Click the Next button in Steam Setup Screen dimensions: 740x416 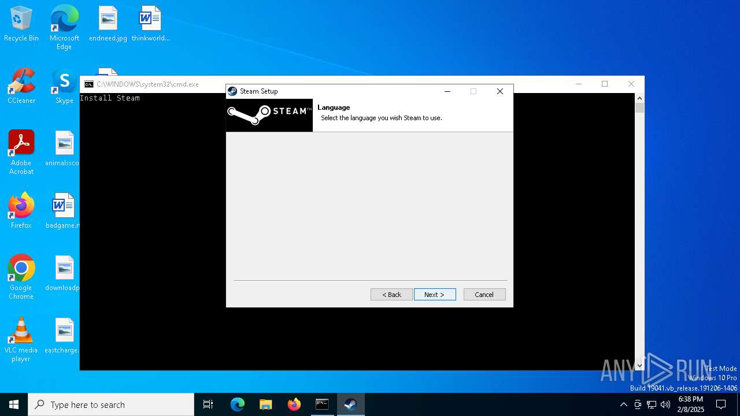[435, 295]
